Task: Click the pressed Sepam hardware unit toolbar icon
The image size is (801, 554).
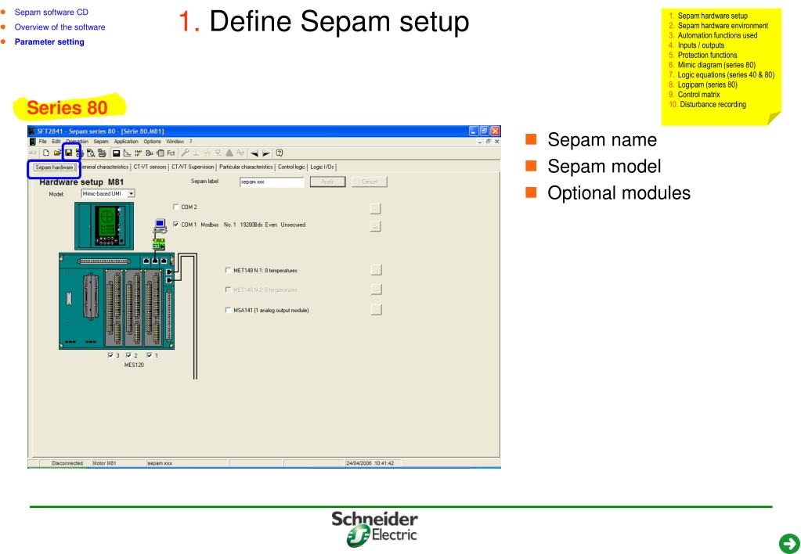Action: click(116, 153)
